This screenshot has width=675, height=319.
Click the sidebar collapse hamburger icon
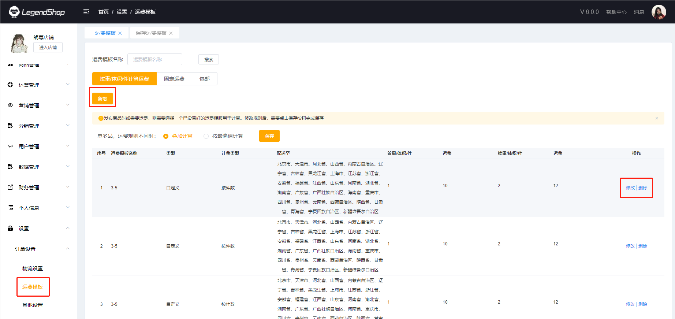tap(86, 12)
